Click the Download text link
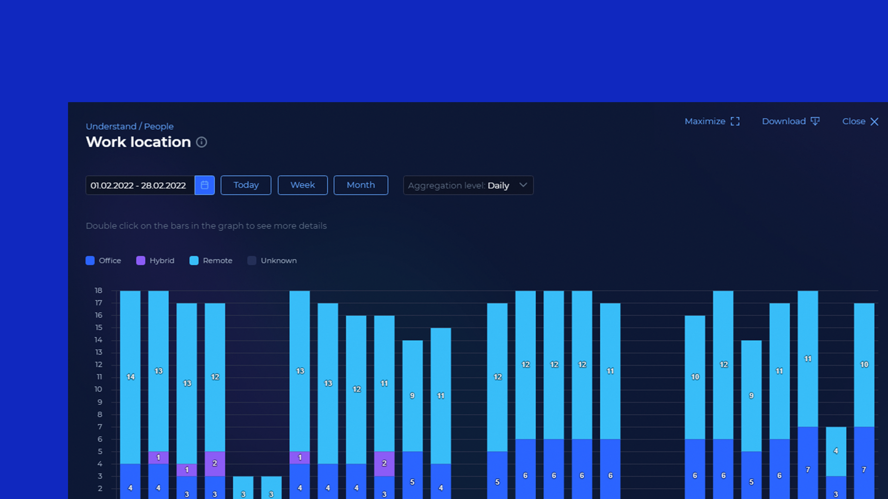The height and width of the screenshot is (499, 888). click(x=783, y=122)
